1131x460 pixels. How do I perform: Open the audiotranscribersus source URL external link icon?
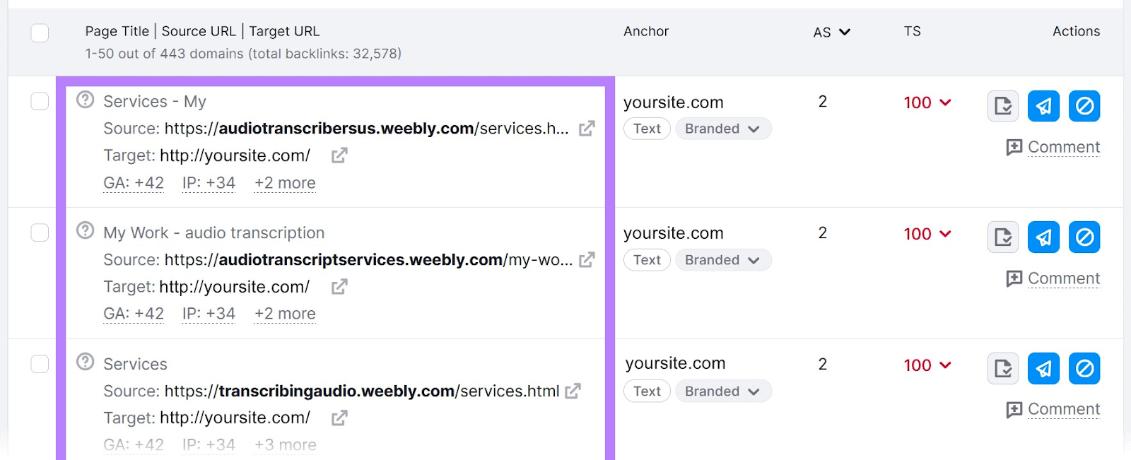(x=587, y=129)
